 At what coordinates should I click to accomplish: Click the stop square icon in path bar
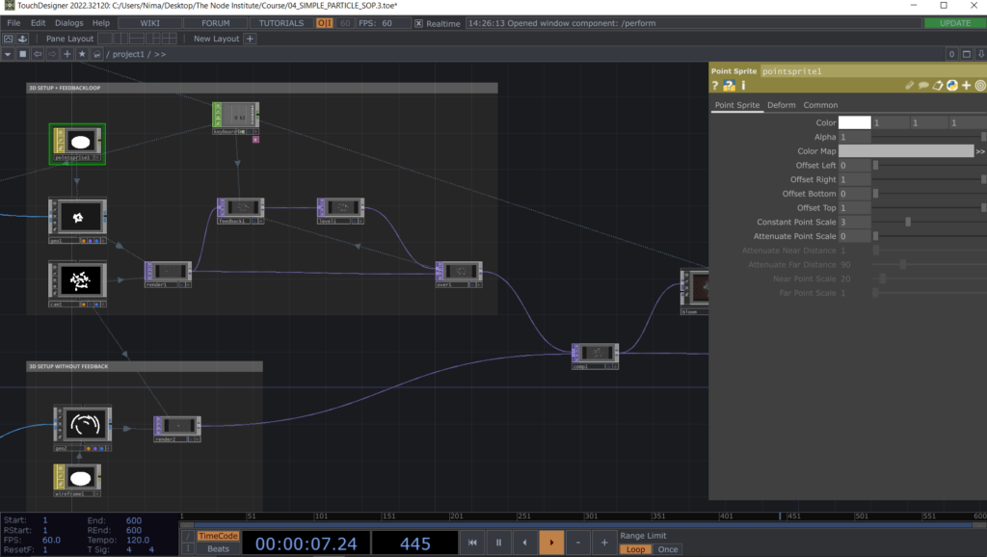[23, 54]
